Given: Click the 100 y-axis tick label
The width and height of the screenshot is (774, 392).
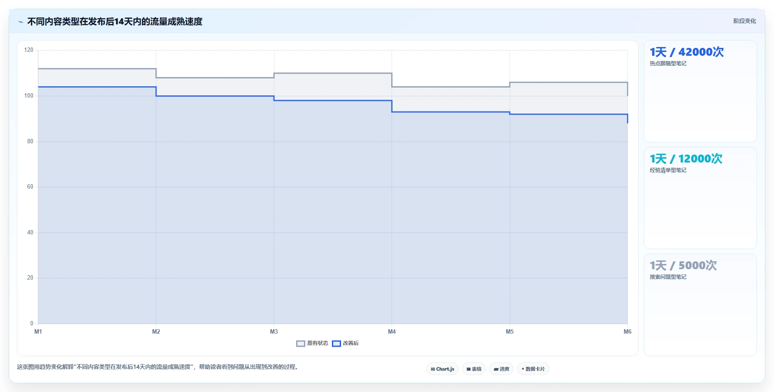Looking at the screenshot, I should pos(29,96).
